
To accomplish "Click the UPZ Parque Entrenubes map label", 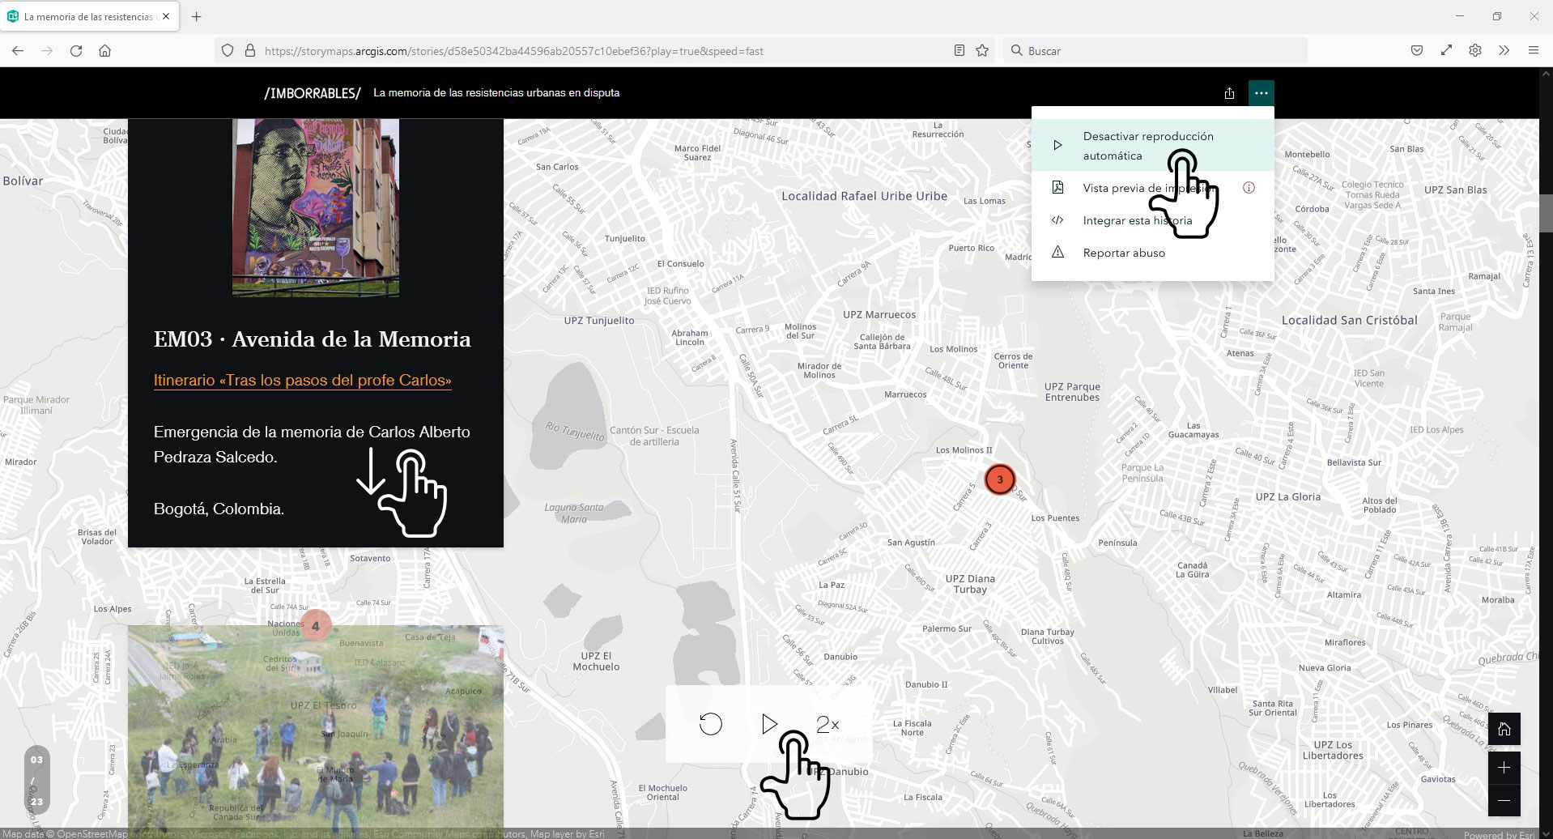I will [1072, 392].
